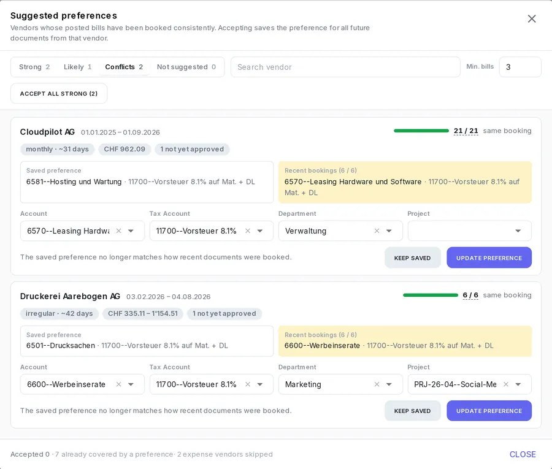Click the 6 / 6 booking count
This screenshot has width=552, height=469.
click(470, 295)
